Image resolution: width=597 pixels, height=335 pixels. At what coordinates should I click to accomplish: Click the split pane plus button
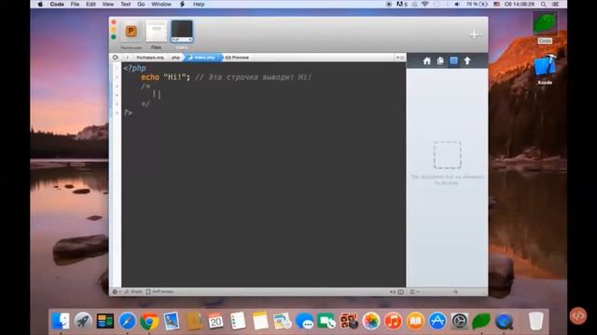pos(398,58)
